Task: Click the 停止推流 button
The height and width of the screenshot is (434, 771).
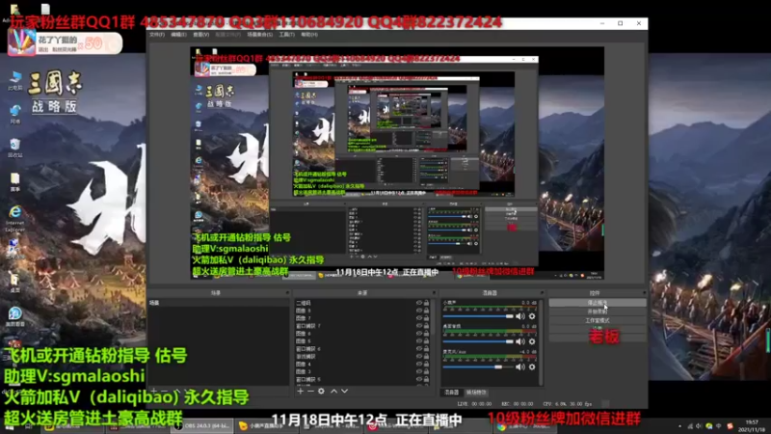Action: pyautogui.click(x=598, y=303)
